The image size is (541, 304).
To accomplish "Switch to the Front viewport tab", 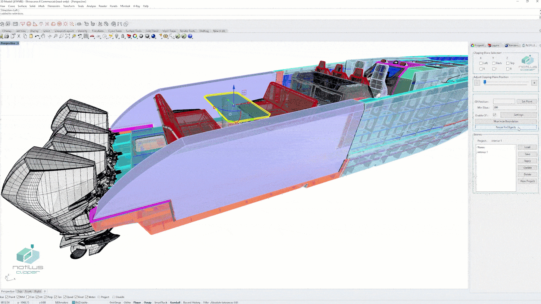I will tap(28, 291).
